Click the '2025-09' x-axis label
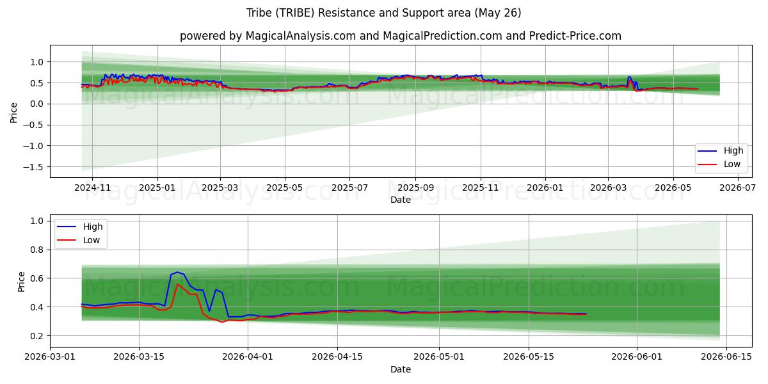The image size is (768, 384). click(415, 188)
